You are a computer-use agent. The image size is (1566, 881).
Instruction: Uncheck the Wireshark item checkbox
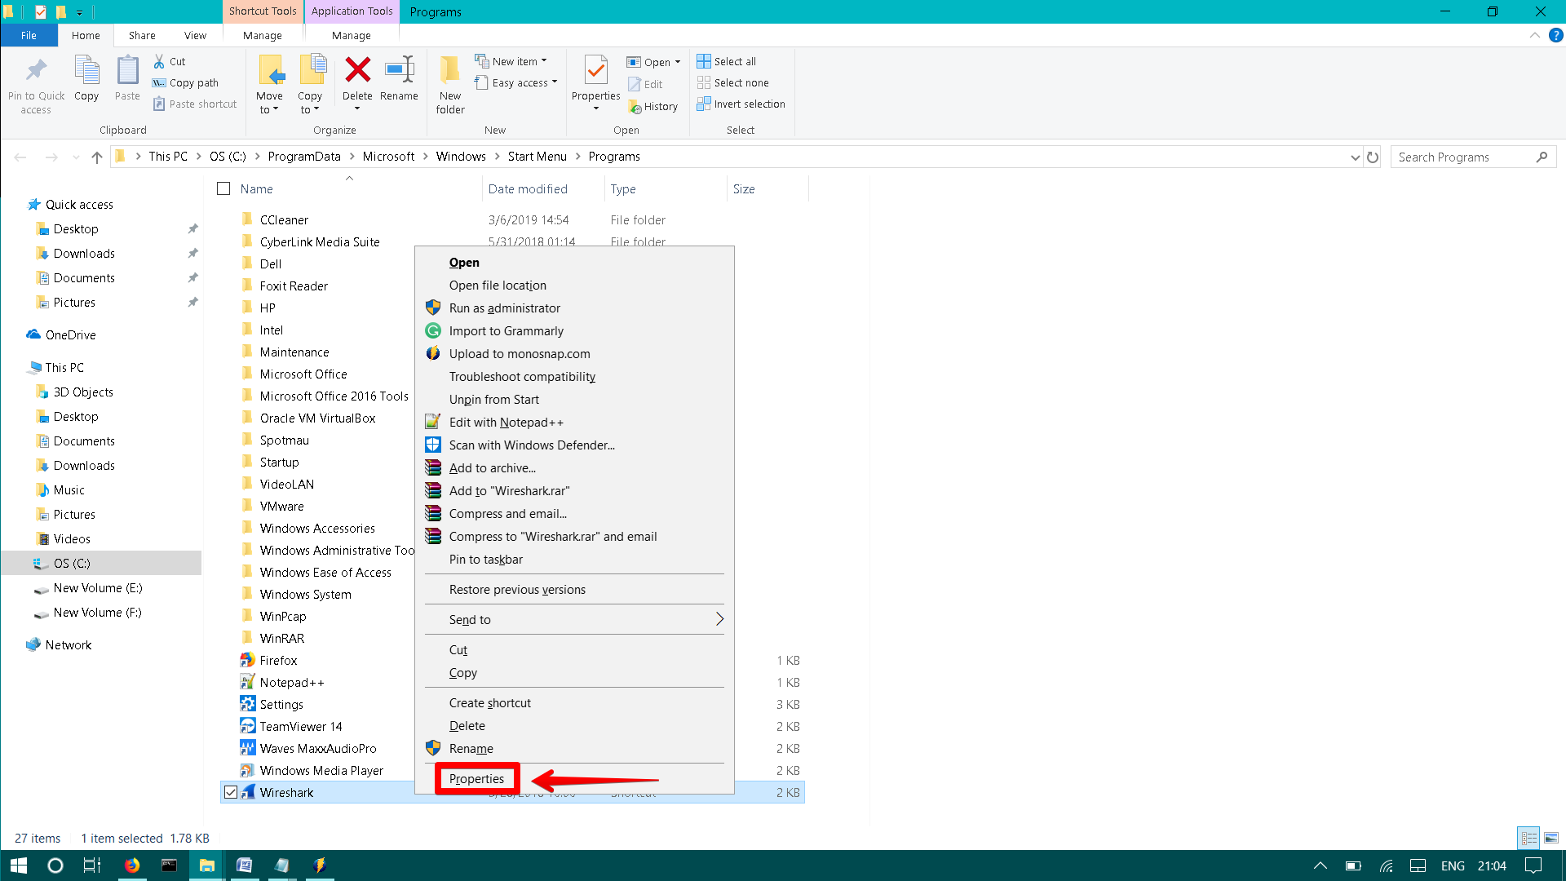[231, 792]
